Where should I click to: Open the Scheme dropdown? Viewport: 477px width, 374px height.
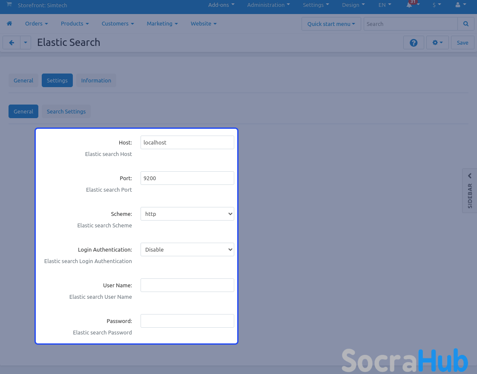point(187,214)
